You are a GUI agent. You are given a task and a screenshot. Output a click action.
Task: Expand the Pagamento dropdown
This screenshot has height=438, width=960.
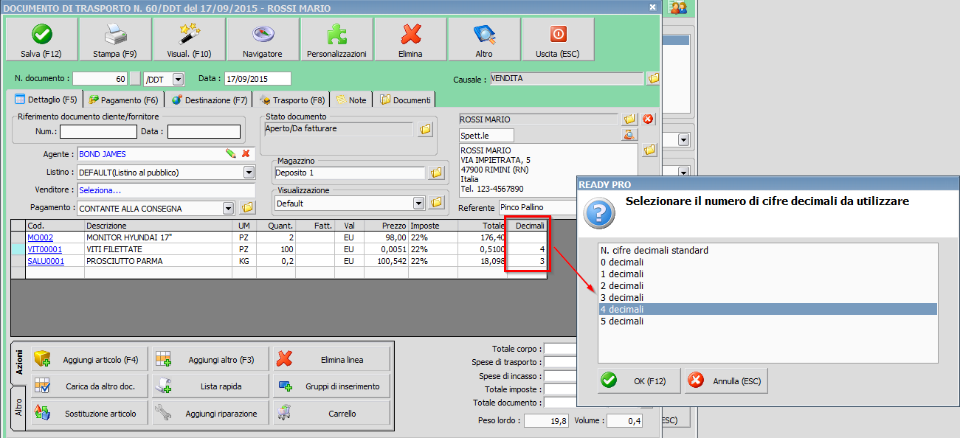pos(229,208)
